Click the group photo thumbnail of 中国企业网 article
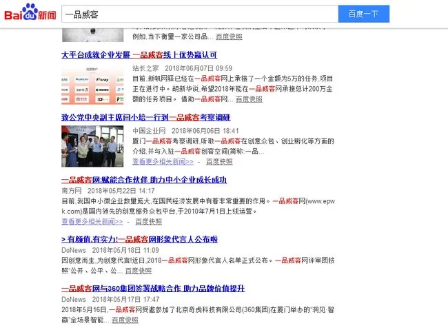448x330 pixels. 92,145
